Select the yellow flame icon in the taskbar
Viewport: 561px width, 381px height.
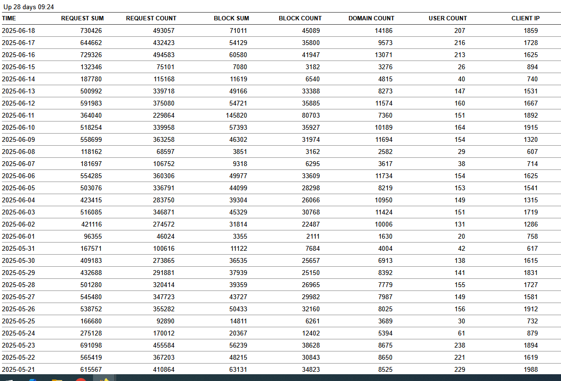click(105, 379)
